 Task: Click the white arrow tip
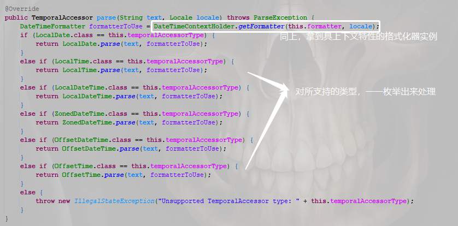(286, 87)
